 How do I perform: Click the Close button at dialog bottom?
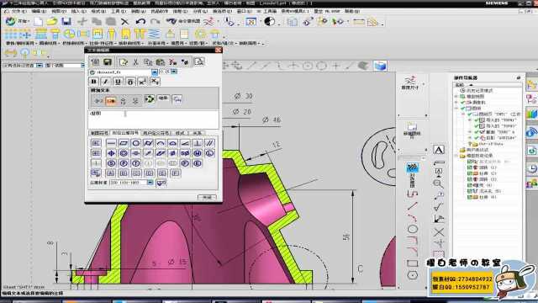(207, 197)
